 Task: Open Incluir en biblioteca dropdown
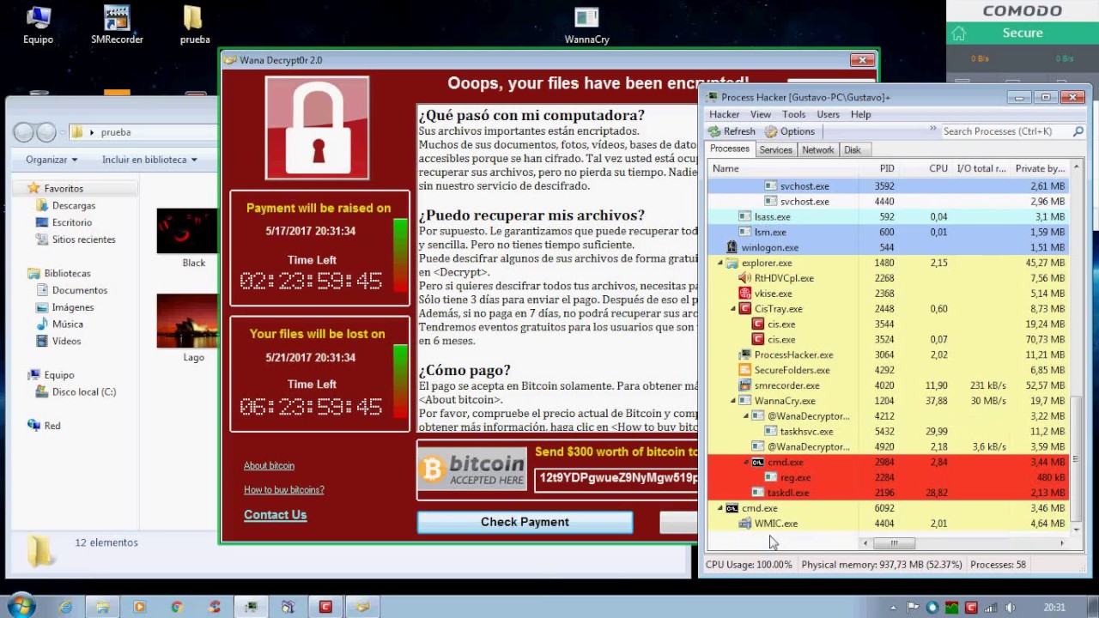[149, 160]
